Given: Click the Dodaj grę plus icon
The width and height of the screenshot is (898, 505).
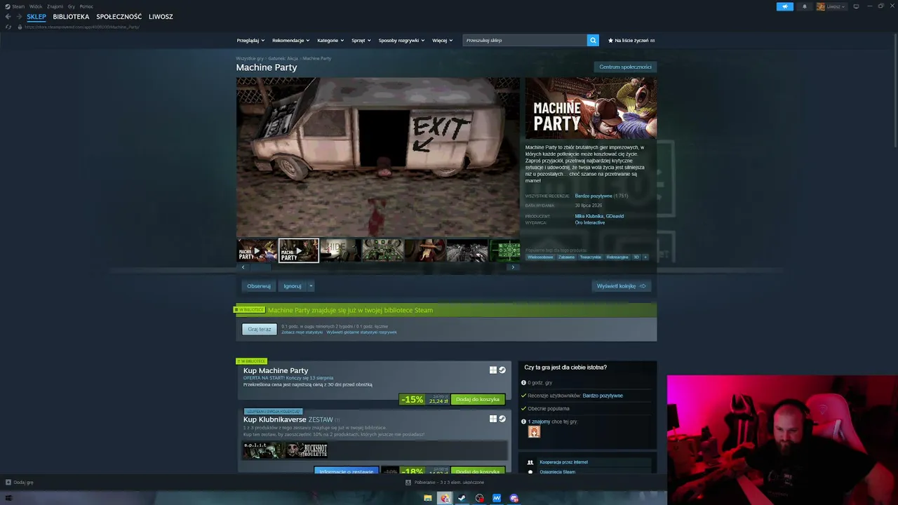Looking at the screenshot, I should click(x=8, y=483).
